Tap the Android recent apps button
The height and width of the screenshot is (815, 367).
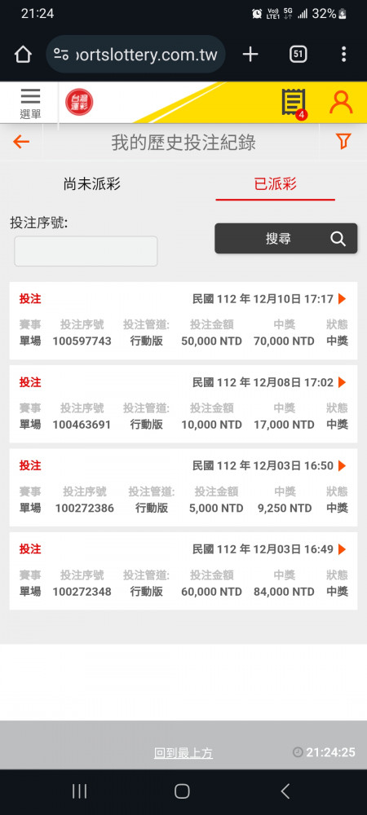pyautogui.click(x=80, y=791)
